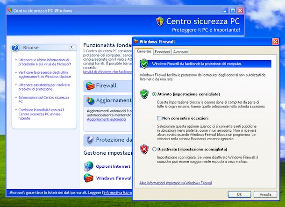Click the Gestione impostazioni heading text
This screenshot has height=207, width=285.
[x=108, y=153]
